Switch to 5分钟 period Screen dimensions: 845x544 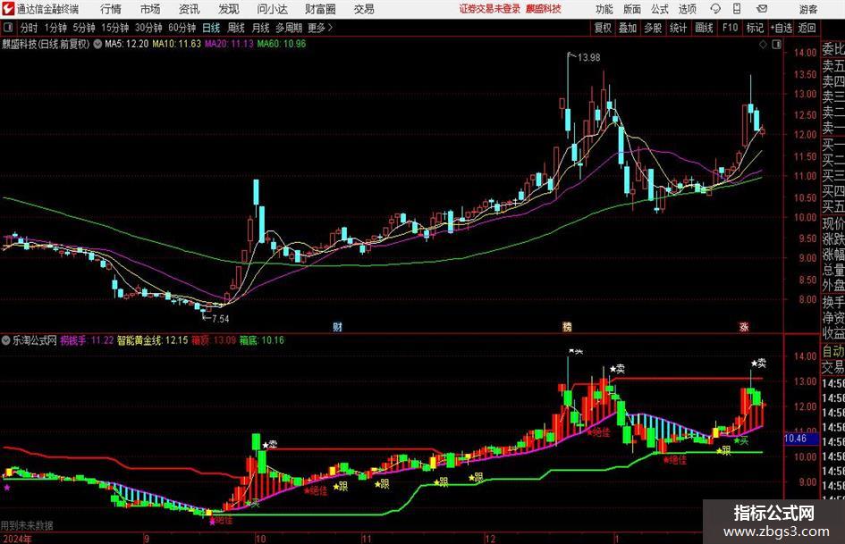84,28
